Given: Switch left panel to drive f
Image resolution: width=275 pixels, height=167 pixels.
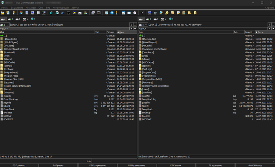Looking at the screenshot, I should pos(18,19).
